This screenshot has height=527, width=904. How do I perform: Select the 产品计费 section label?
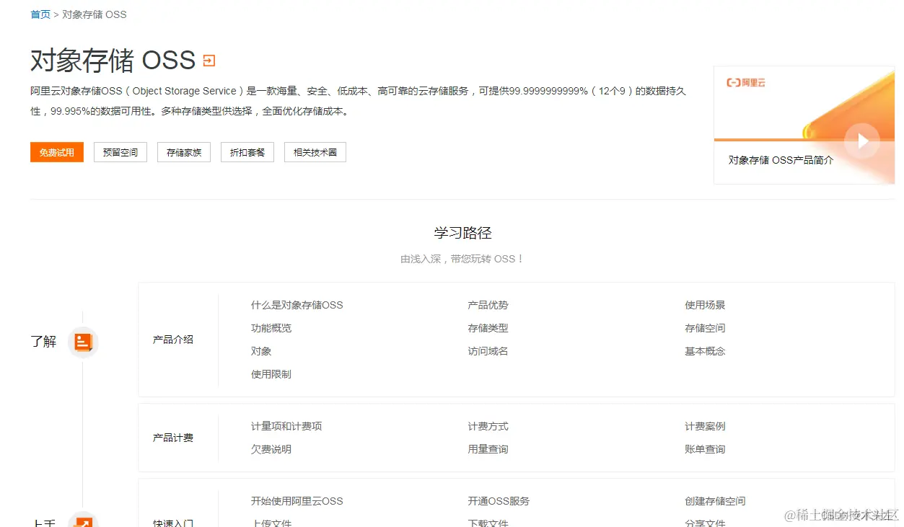[173, 438]
